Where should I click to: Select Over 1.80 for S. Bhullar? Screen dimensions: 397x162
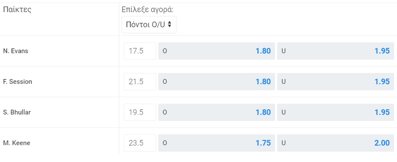pos(217,112)
